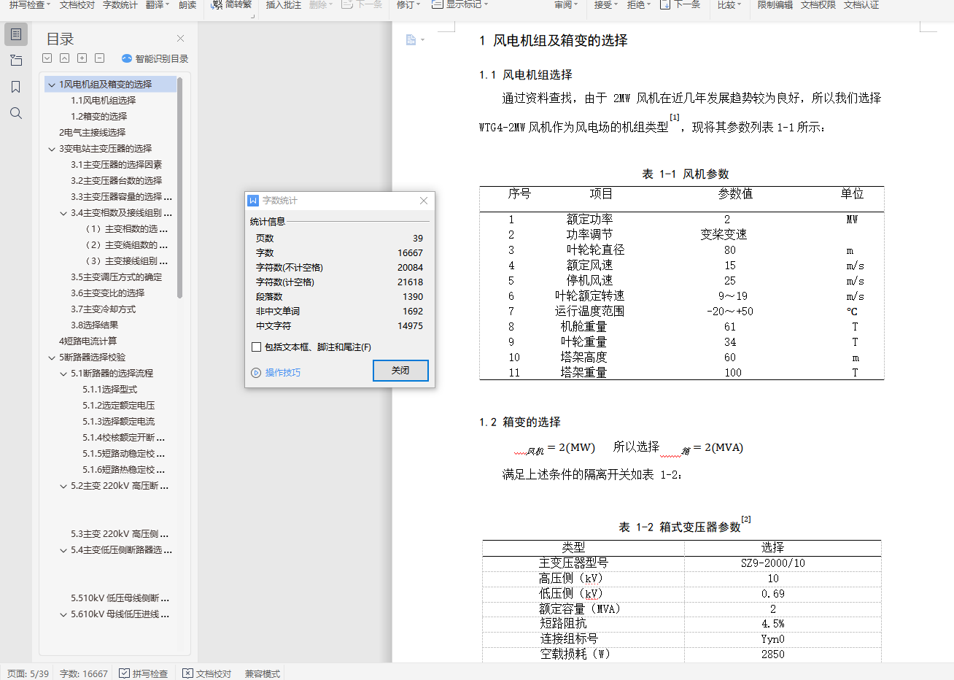Image resolution: width=954 pixels, height=680 pixels.
Task: Click 限制编辑 in the ribbon
Action: click(775, 5)
